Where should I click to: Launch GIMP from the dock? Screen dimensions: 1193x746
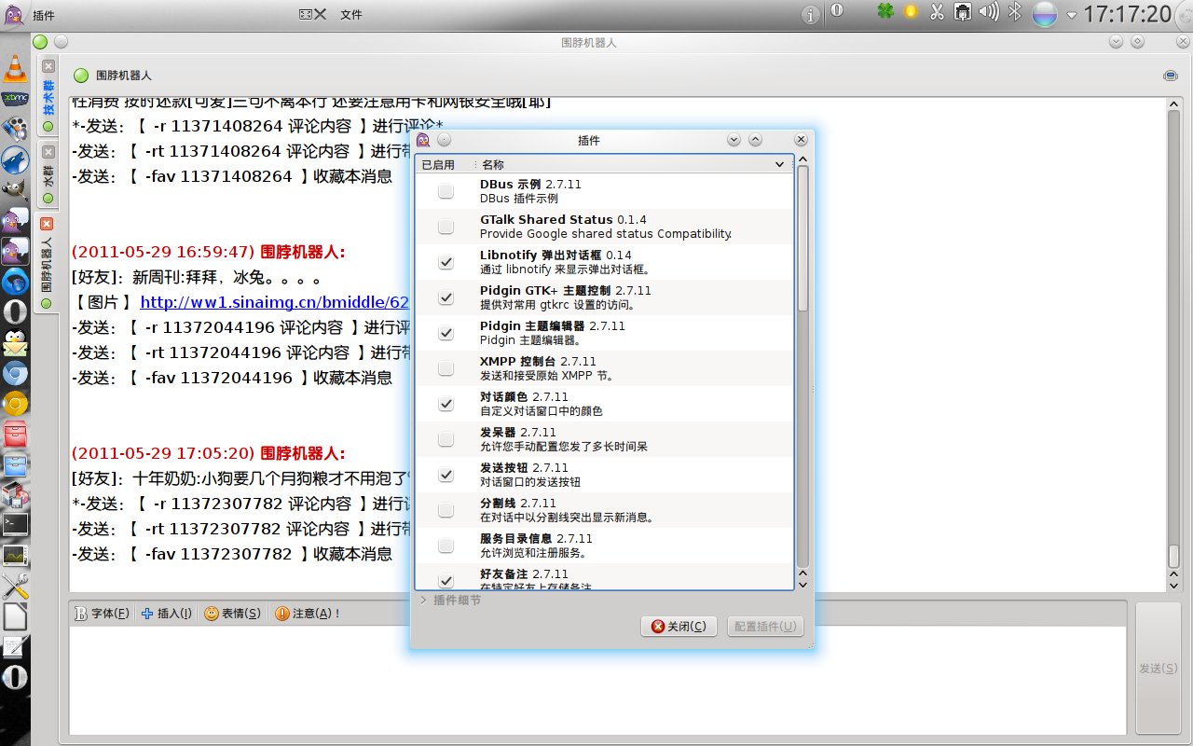pyautogui.click(x=15, y=189)
